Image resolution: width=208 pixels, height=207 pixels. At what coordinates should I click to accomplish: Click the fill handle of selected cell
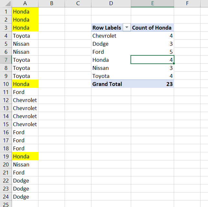(x=174, y=63)
